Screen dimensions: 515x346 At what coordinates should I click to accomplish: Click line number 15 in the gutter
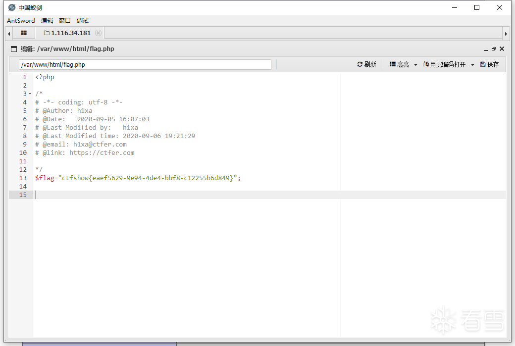pyautogui.click(x=23, y=195)
